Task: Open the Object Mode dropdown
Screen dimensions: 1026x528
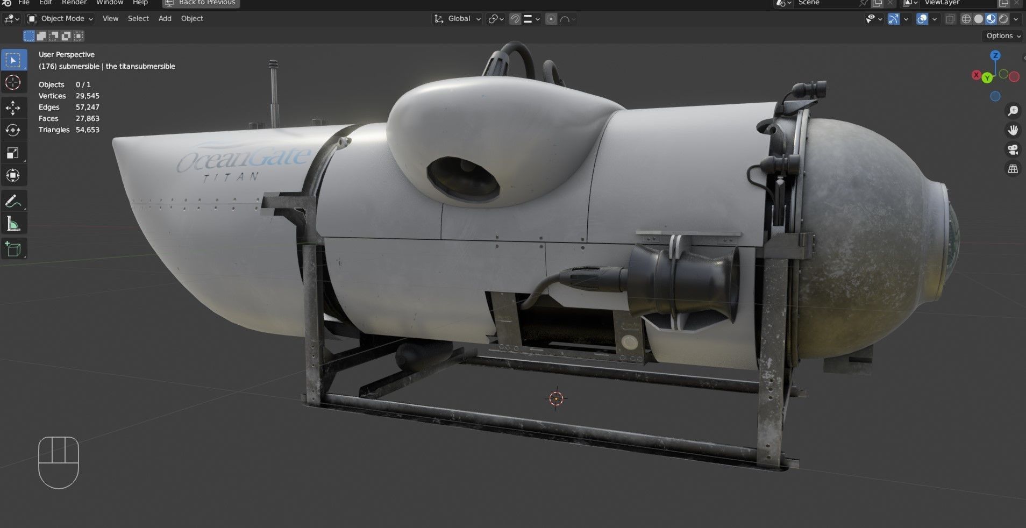Action: 60,19
